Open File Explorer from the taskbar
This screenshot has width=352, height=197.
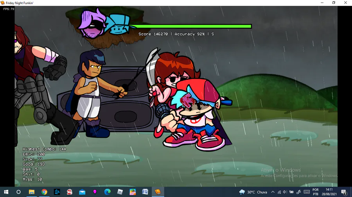(x=32, y=192)
